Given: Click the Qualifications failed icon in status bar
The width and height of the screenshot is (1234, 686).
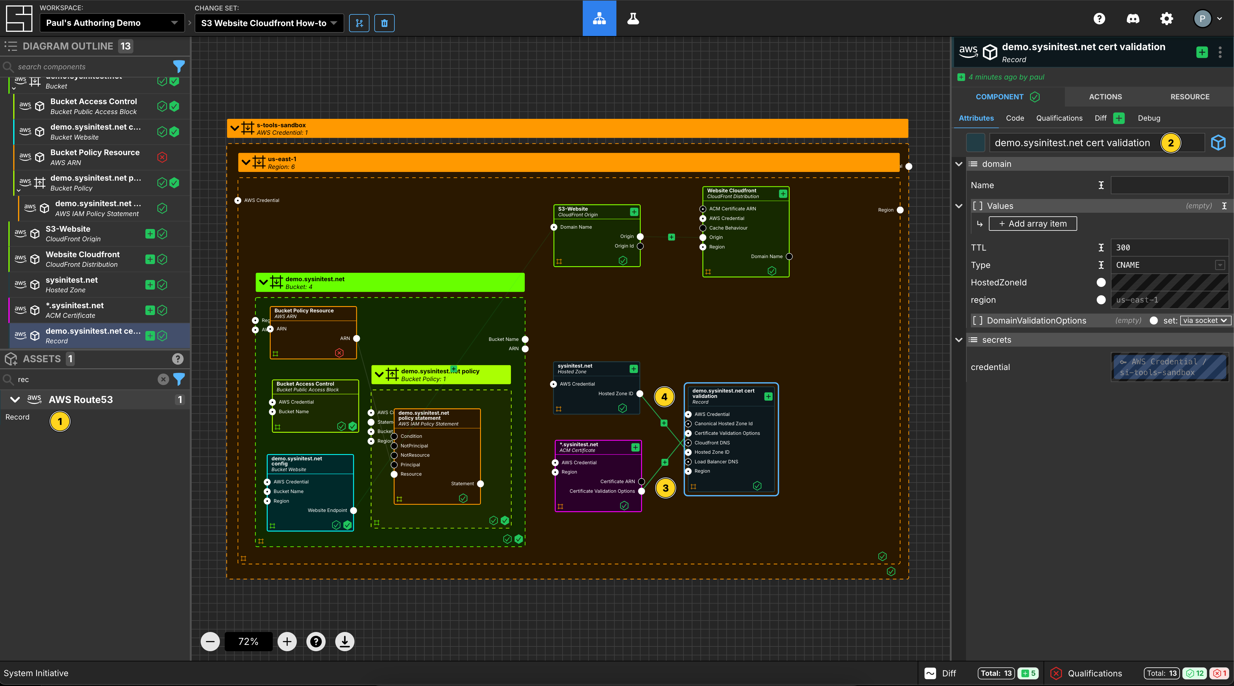Looking at the screenshot, I should coord(1056,673).
